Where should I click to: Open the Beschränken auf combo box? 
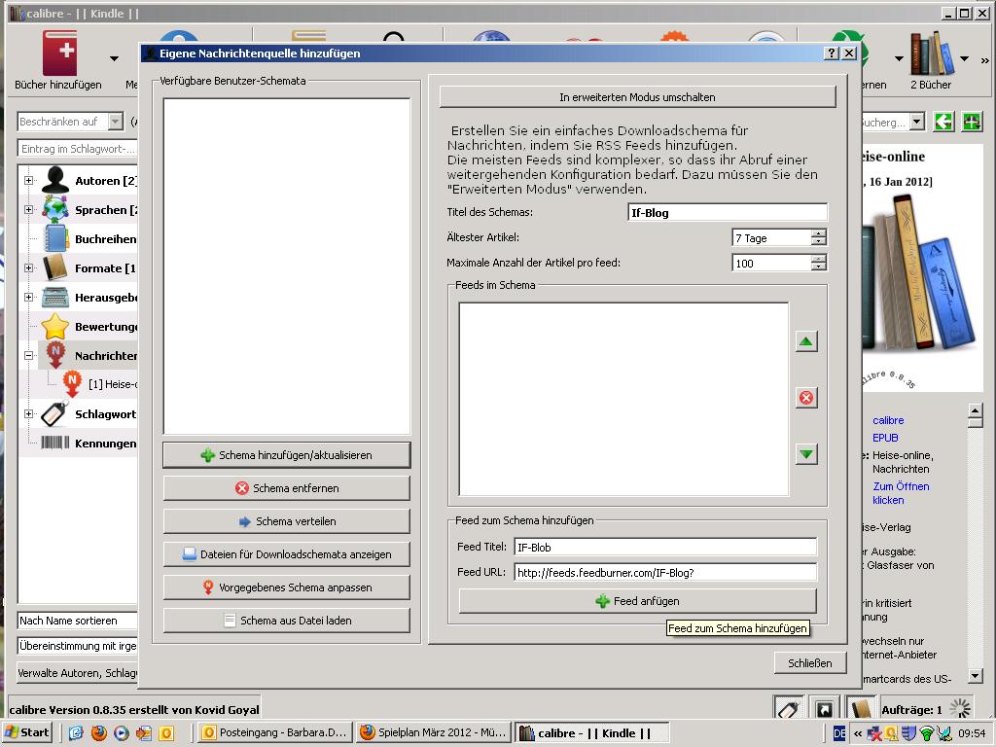[70, 122]
